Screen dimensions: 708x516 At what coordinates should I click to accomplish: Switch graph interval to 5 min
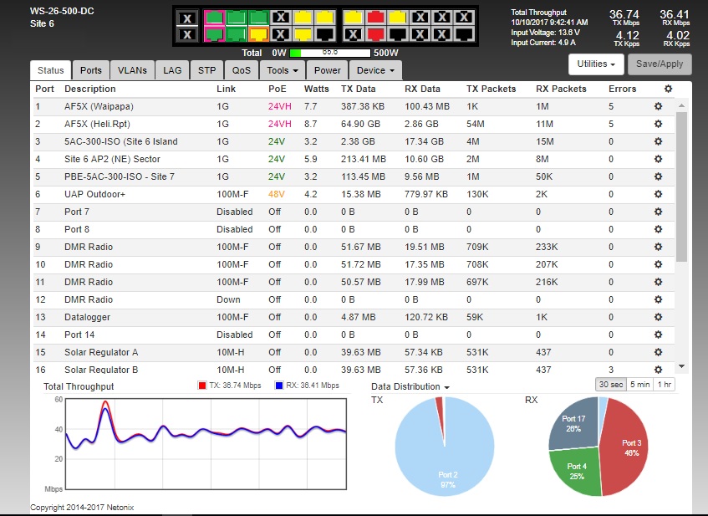click(639, 385)
